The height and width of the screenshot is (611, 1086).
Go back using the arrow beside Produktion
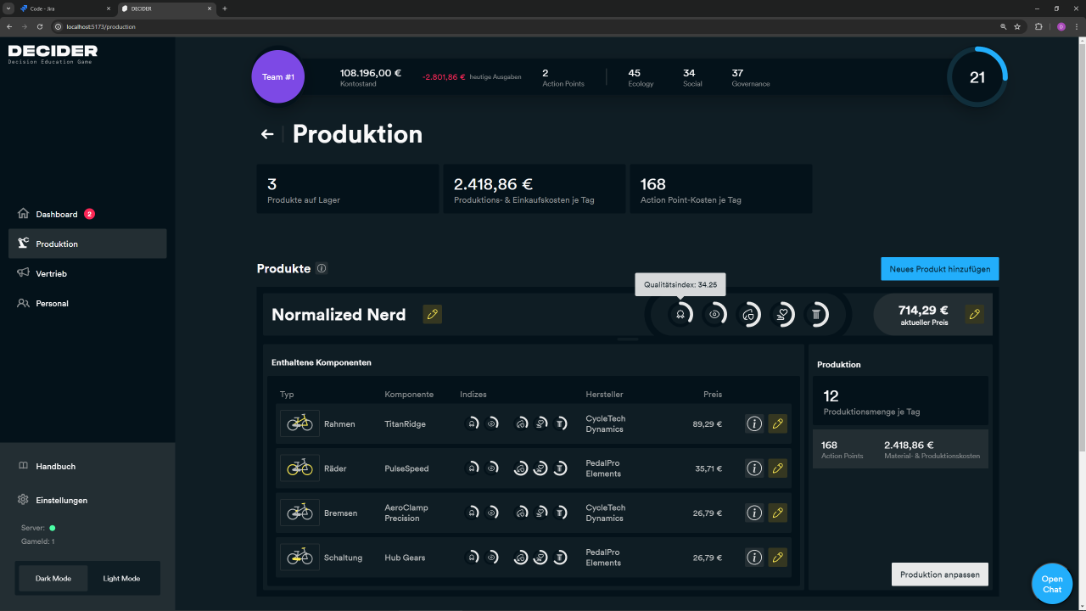click(x=267, y=134)
